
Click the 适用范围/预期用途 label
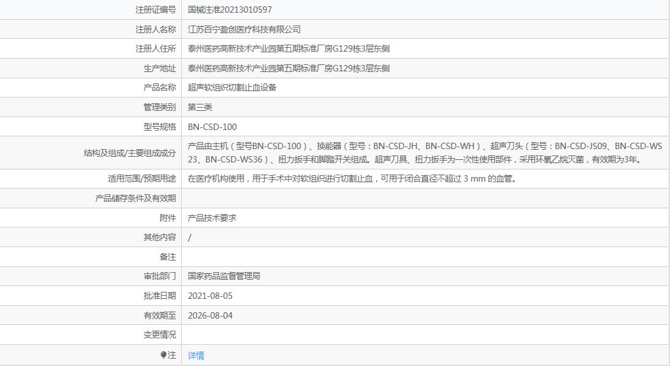142,178
